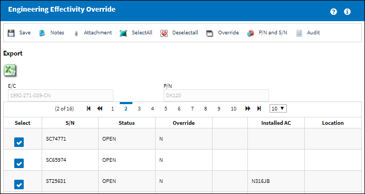
Task: Click the E/C field 1992-271-039-CN
Action: (x=61, y=95)
